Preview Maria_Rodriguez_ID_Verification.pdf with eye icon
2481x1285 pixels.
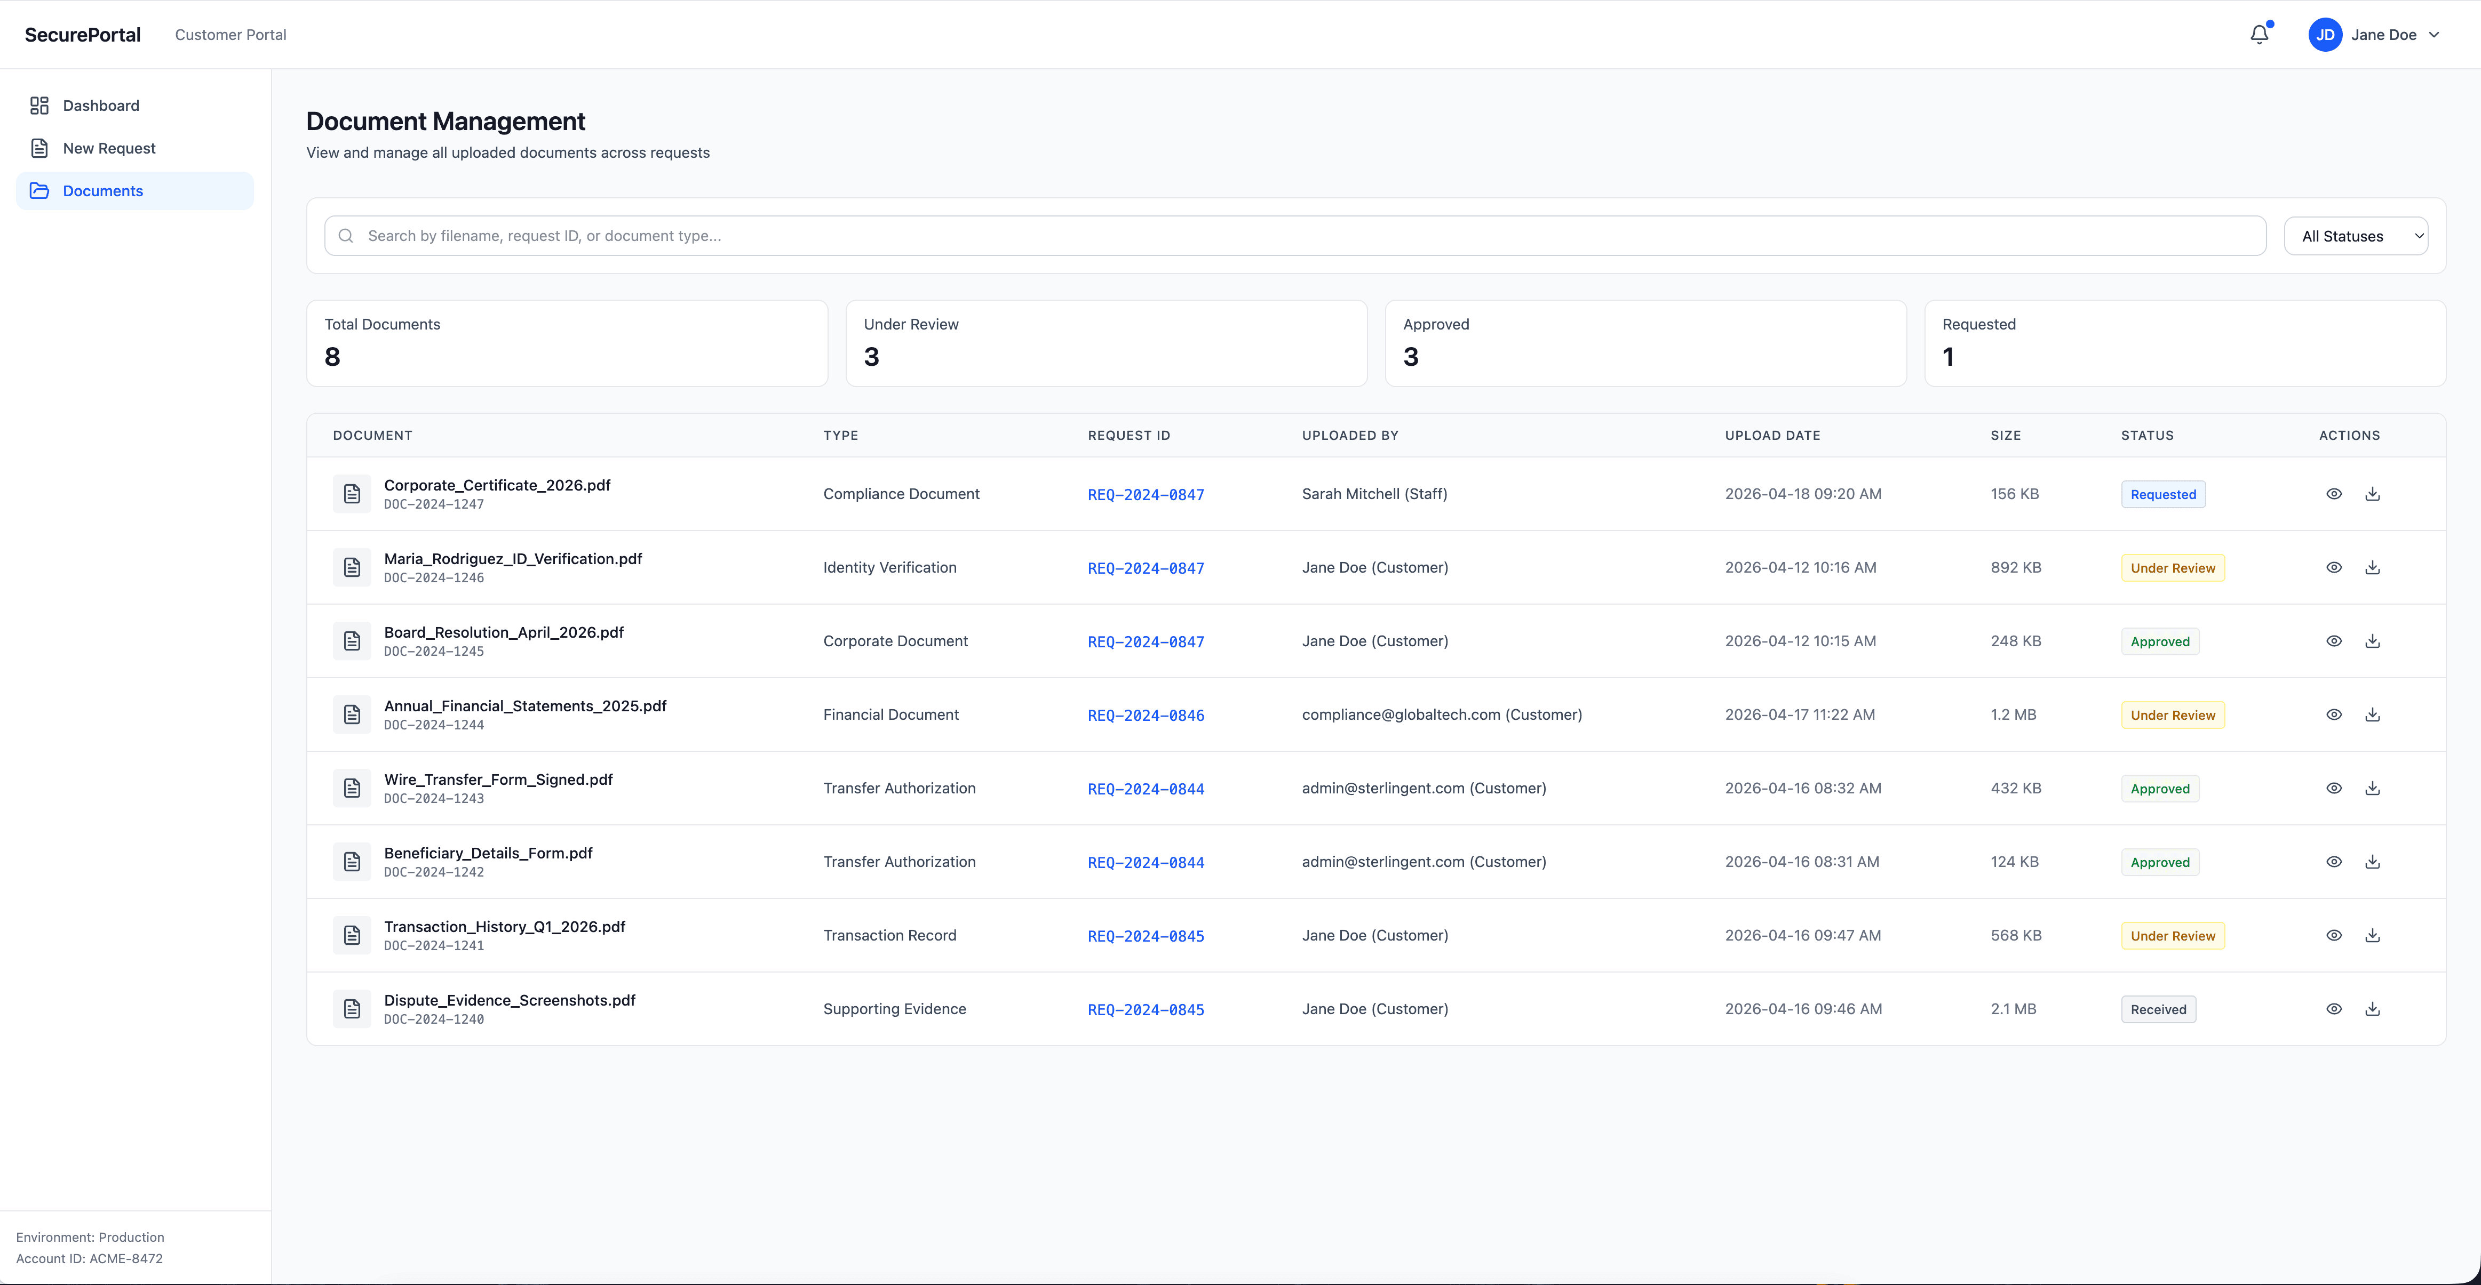coord(2334,568)
